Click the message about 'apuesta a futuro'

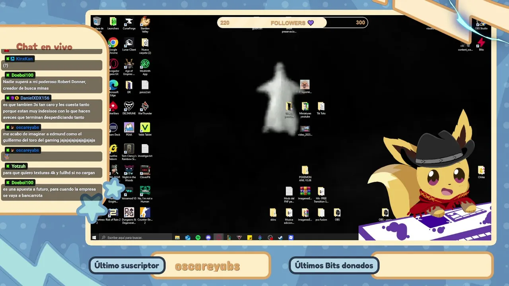(51, 192)
